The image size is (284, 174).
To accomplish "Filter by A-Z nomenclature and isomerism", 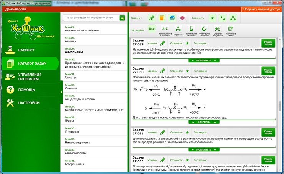I will [x=165, y=30].
